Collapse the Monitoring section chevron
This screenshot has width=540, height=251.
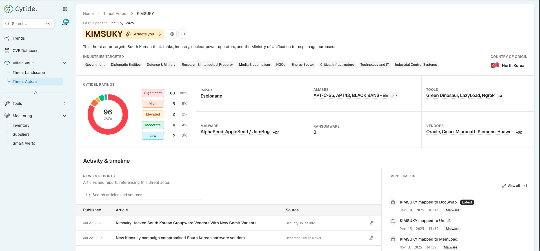pyautogui.click(x=65, y=116)
